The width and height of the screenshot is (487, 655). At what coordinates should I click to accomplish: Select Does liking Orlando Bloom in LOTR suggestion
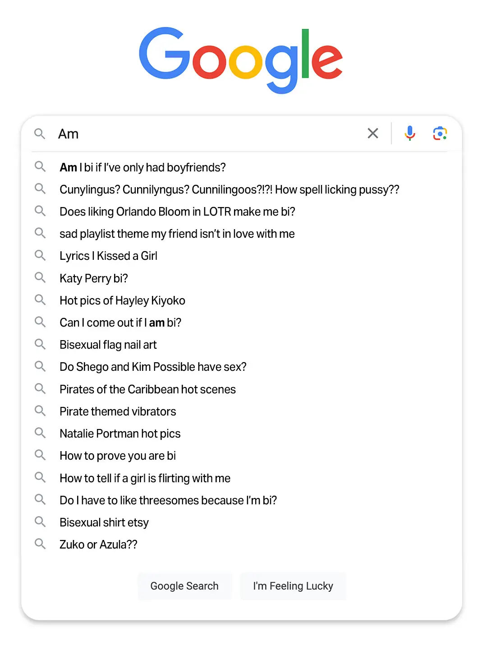click(177, 212)
